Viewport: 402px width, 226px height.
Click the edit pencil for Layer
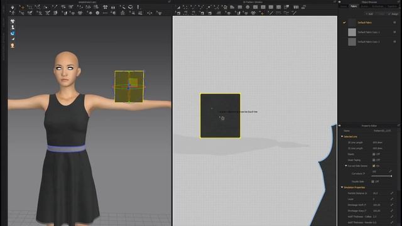coord(392,199)
